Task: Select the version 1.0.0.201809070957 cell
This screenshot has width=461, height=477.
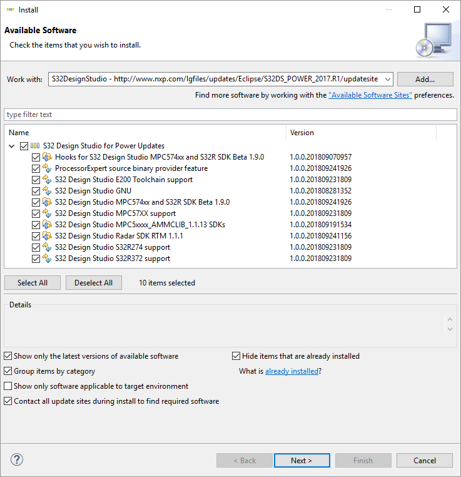Action: (x=321, y=157)
